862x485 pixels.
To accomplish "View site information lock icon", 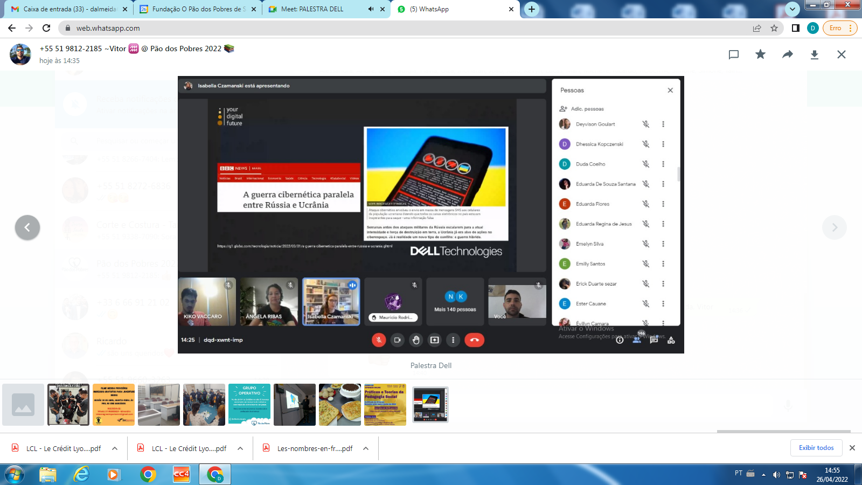I will tap(67, 28).
